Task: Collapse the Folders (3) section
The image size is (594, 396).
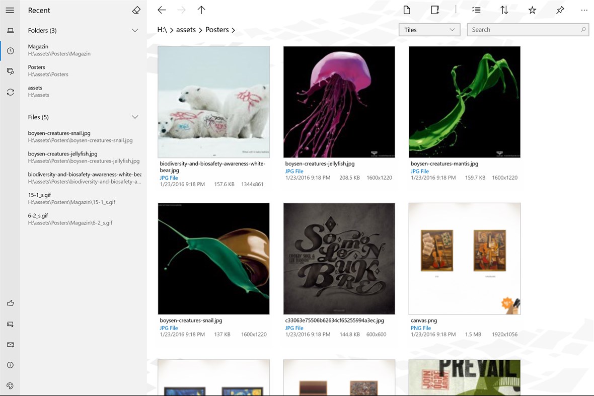Action: (135, 30)
